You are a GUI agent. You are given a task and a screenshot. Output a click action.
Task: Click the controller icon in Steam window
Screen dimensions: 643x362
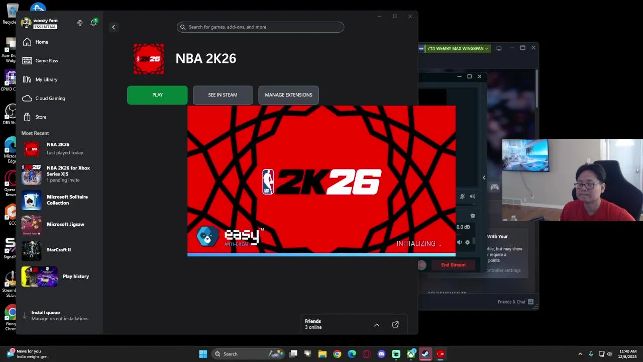point(495,188)
